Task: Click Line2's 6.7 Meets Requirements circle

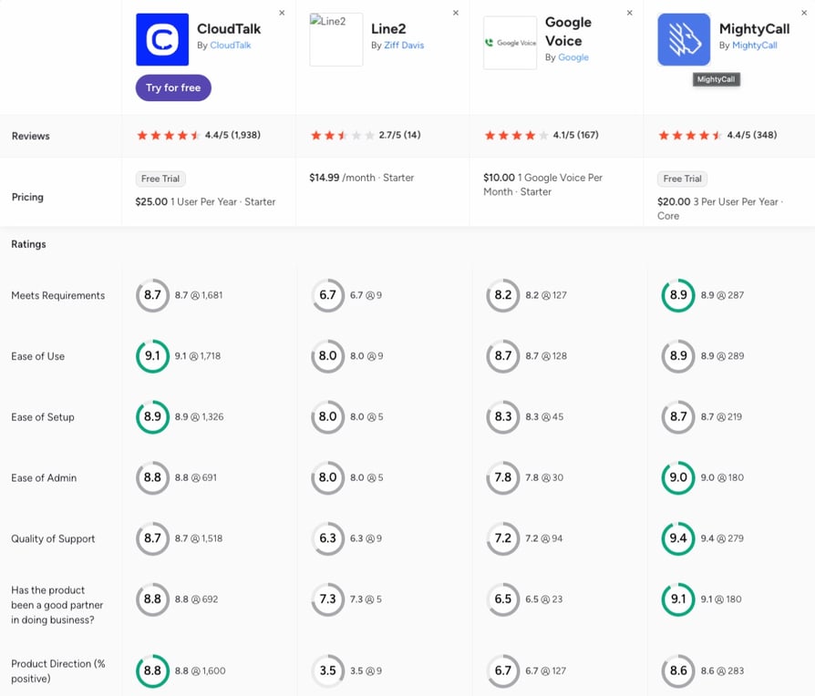Action: [x=327, y=295]
